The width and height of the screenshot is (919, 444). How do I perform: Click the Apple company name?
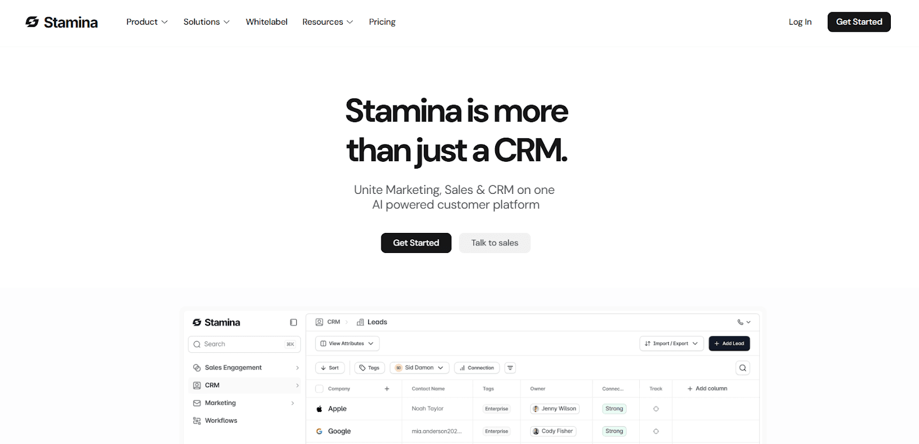[x=337, y=409]
